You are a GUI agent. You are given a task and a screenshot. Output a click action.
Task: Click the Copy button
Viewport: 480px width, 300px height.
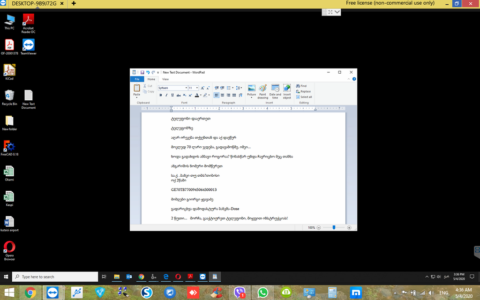point(149,91)
